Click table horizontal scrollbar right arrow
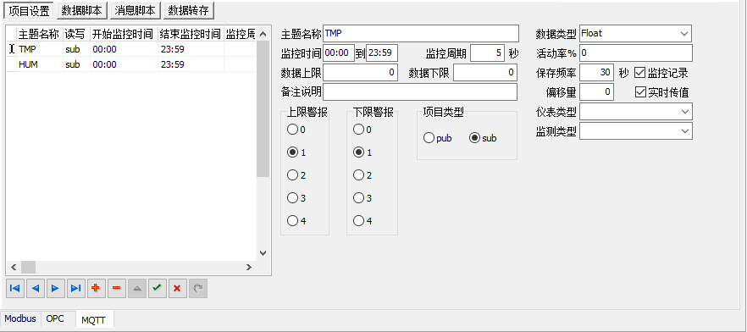 (249, 268)
